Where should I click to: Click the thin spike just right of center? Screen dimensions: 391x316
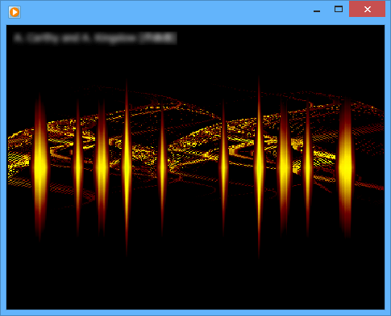coord(223,167)
